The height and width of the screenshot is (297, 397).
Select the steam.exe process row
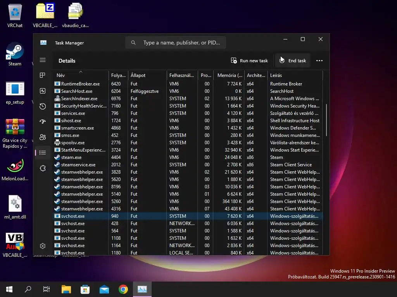click(188, 157)
